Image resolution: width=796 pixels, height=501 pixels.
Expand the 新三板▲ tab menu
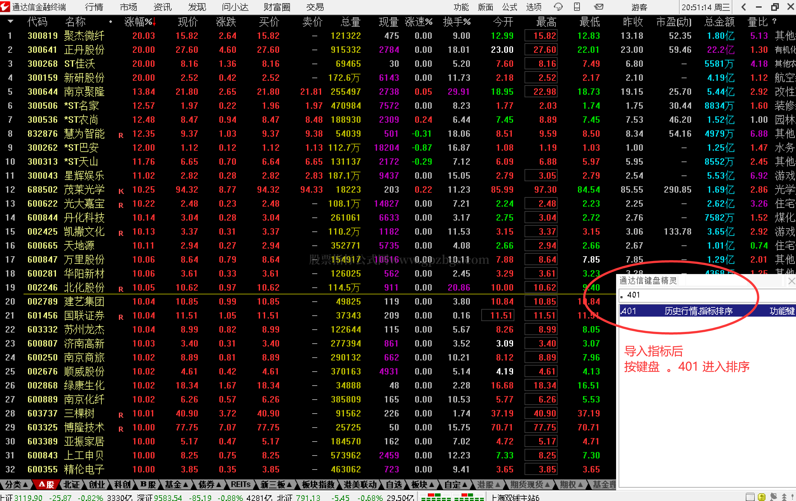(276, 484)
